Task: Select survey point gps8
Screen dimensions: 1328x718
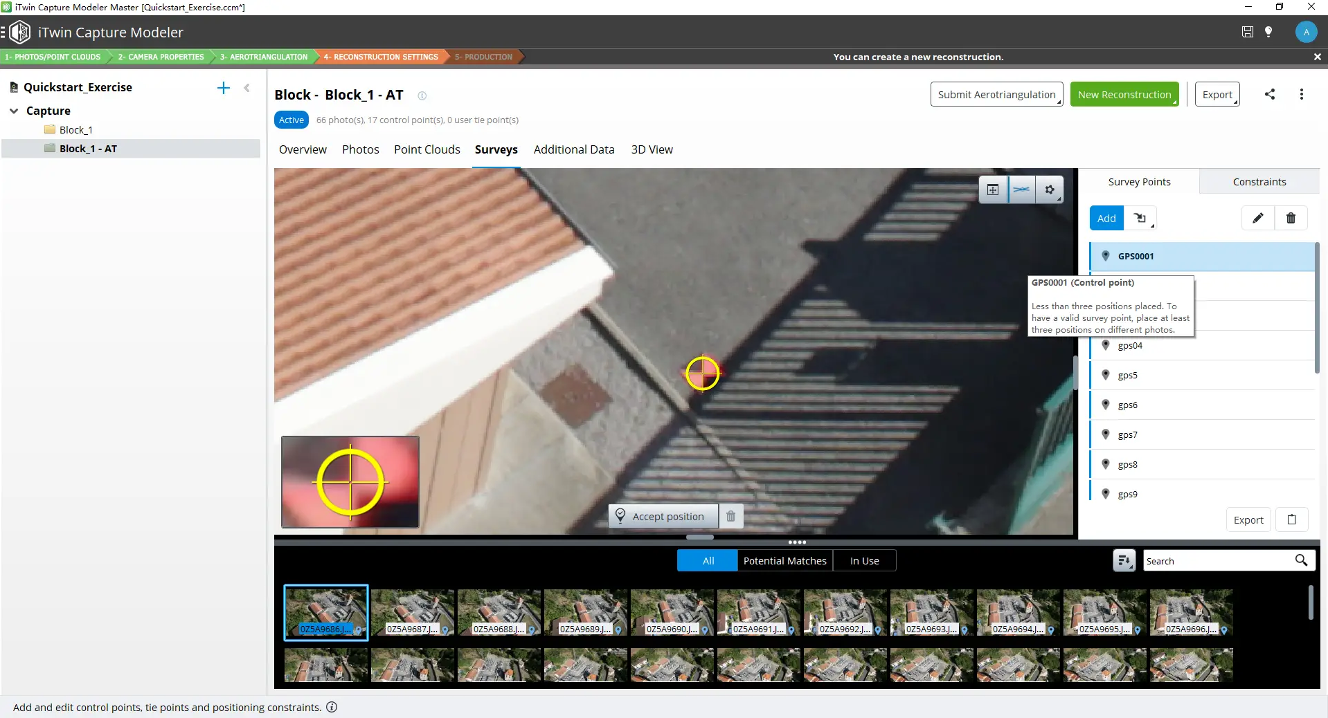Action: coord(1202,465)
